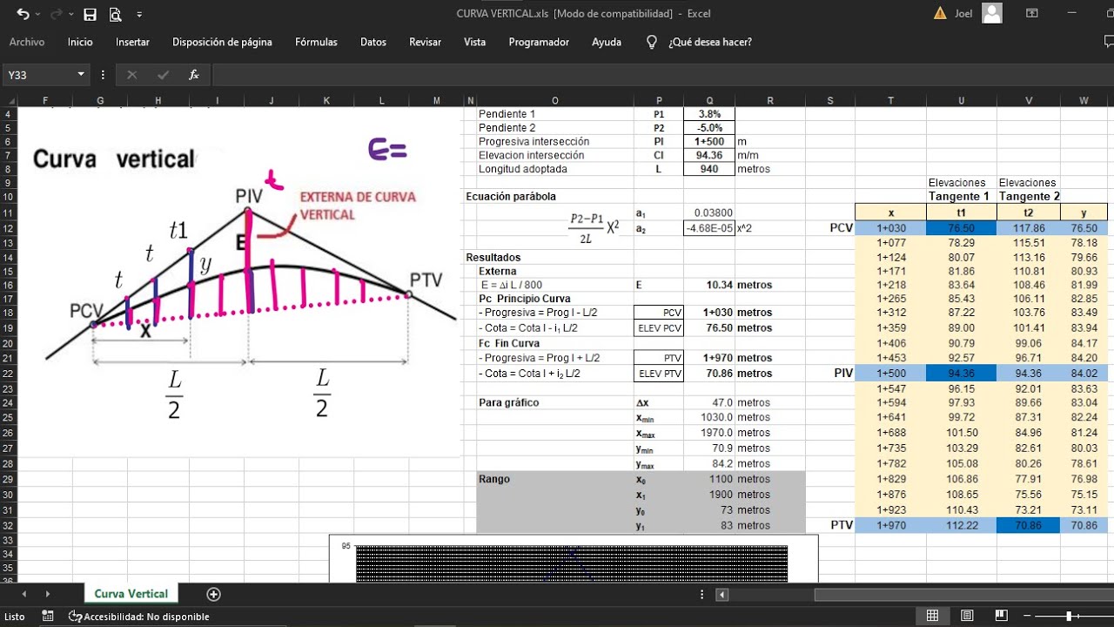Click the chart at the bottom
This screenshot has height=627, width=1114.
coord(574,558)
